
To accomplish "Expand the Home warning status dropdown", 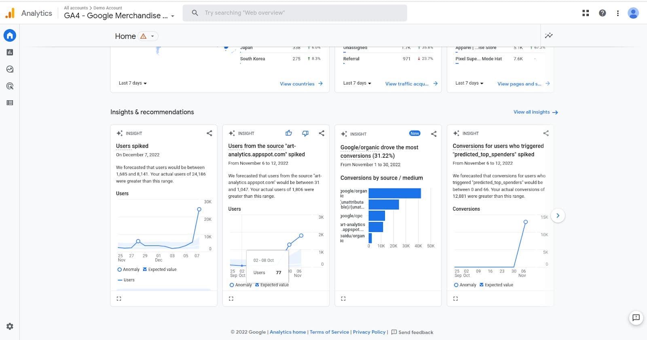I will (148, 36).
